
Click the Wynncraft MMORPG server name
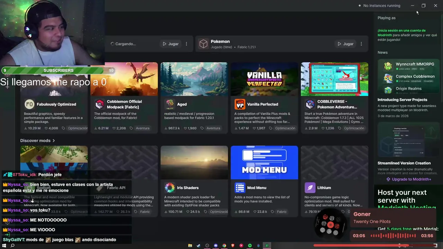tap(415, 64)
